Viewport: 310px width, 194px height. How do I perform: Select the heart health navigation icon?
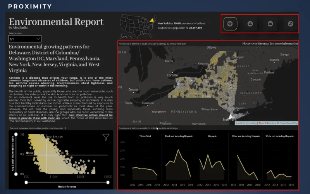click(x=230, y=24)
